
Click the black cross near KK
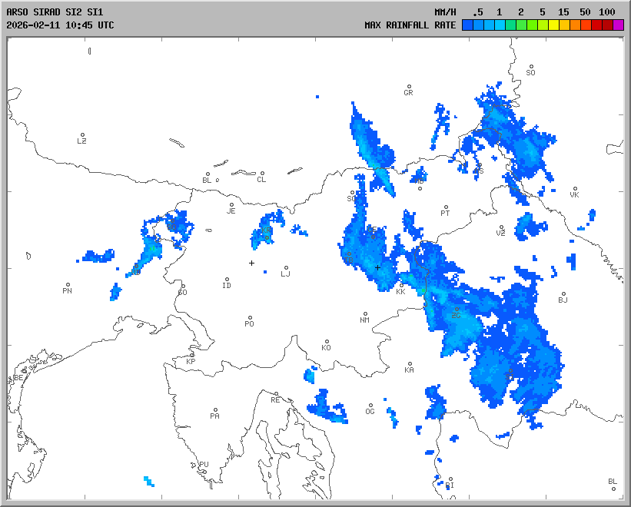pos(377,267)
